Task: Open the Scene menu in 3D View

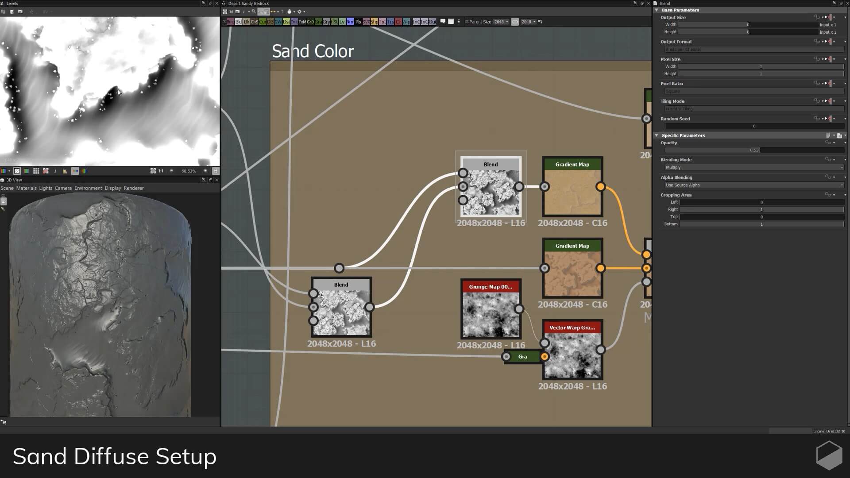Action: tap(7, 188)
